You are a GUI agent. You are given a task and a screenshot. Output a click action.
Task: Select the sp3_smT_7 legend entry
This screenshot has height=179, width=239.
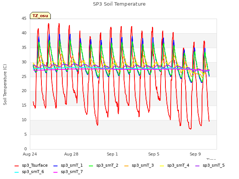coord(68,172)
